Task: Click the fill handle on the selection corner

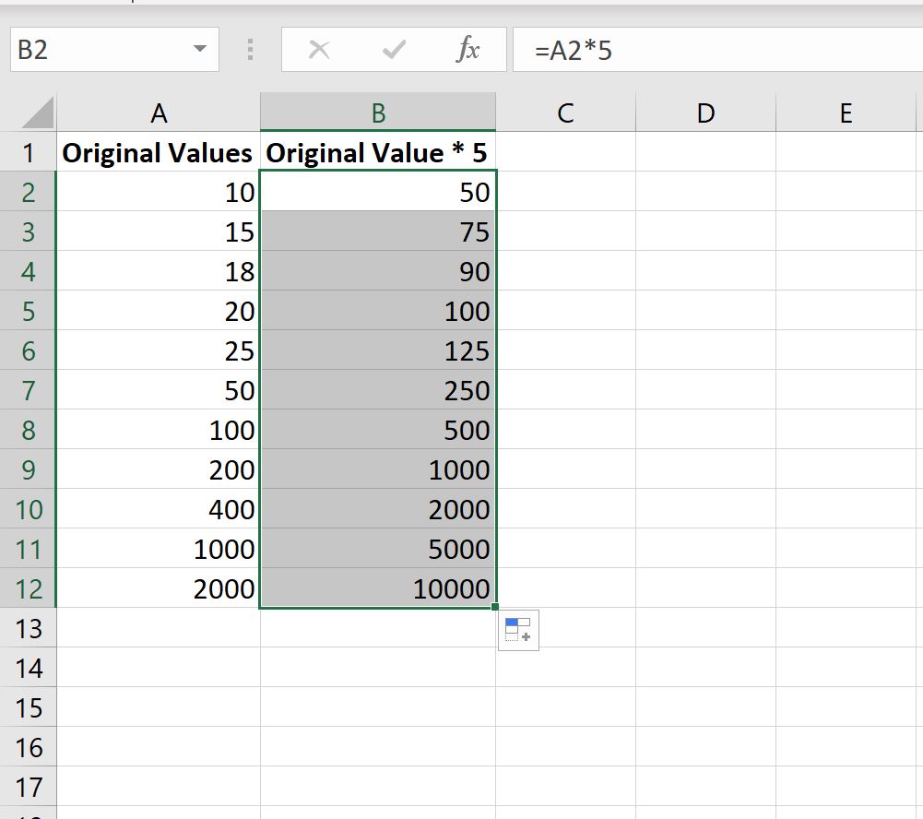Action: click(496, 607)
